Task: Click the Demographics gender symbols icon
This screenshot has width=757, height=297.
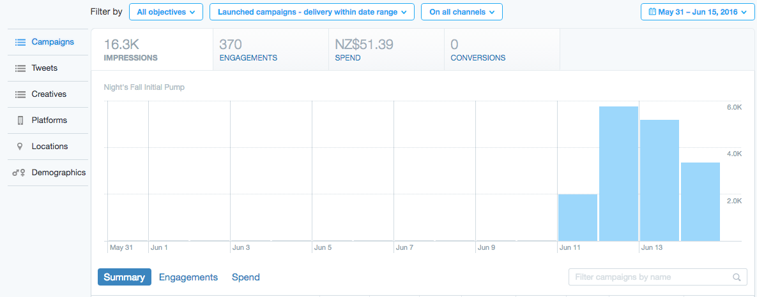Action: tap(19, 173)
